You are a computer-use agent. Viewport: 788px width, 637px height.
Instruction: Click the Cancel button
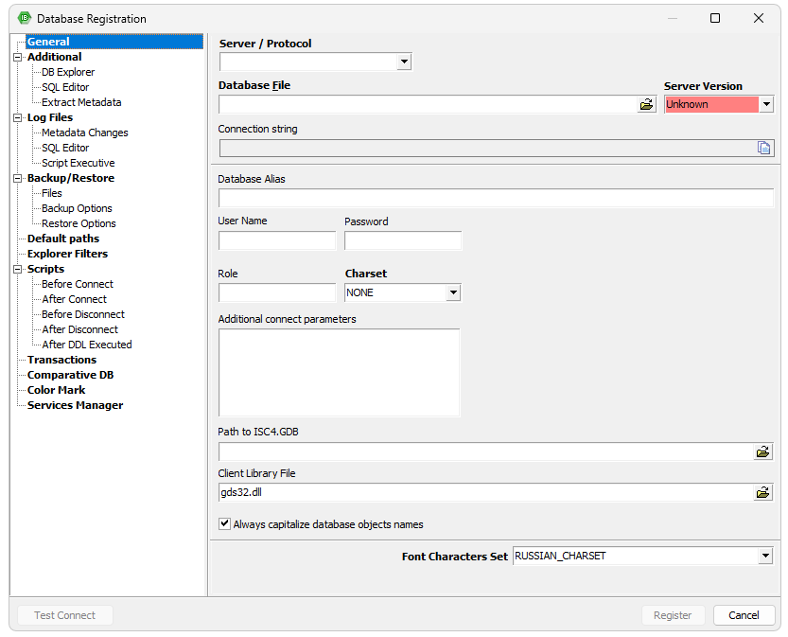tap(744, 615)
